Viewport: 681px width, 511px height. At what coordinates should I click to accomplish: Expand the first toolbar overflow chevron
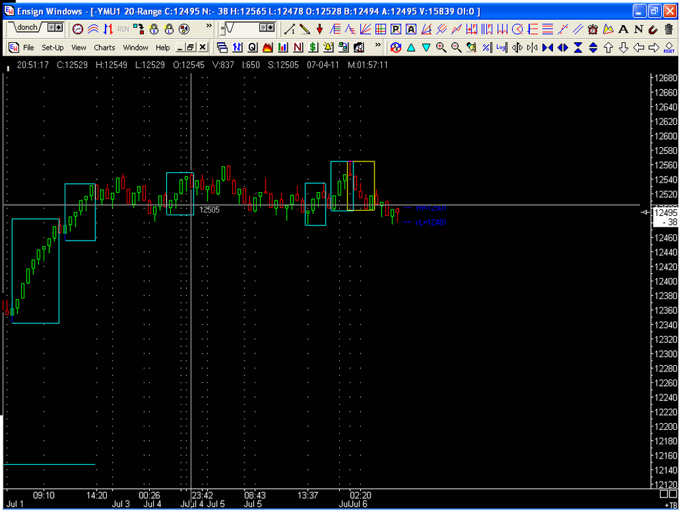[209, 26]
